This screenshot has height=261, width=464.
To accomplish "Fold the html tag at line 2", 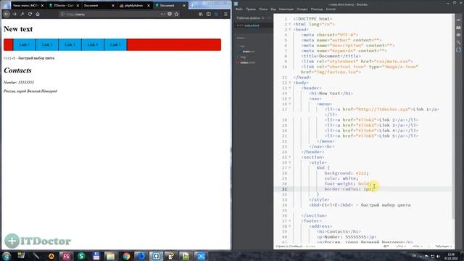I will pyautogui.click(x=290, y=24).
